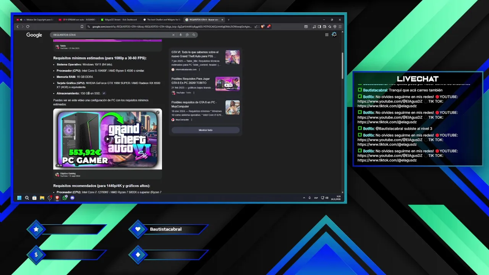Reload the page with the refresh icon

[x=28, y=27]
